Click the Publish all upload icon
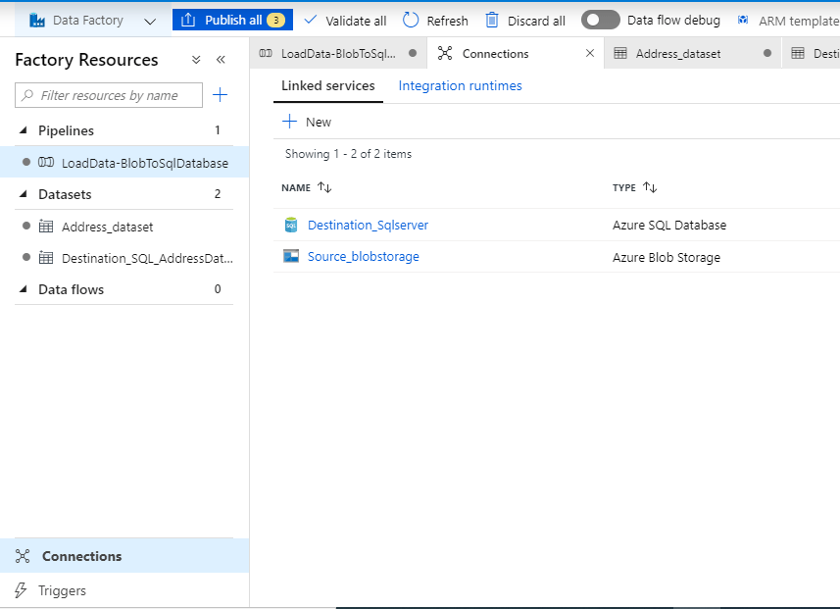Viewport: 840px width, 609px height. [188, 20]
